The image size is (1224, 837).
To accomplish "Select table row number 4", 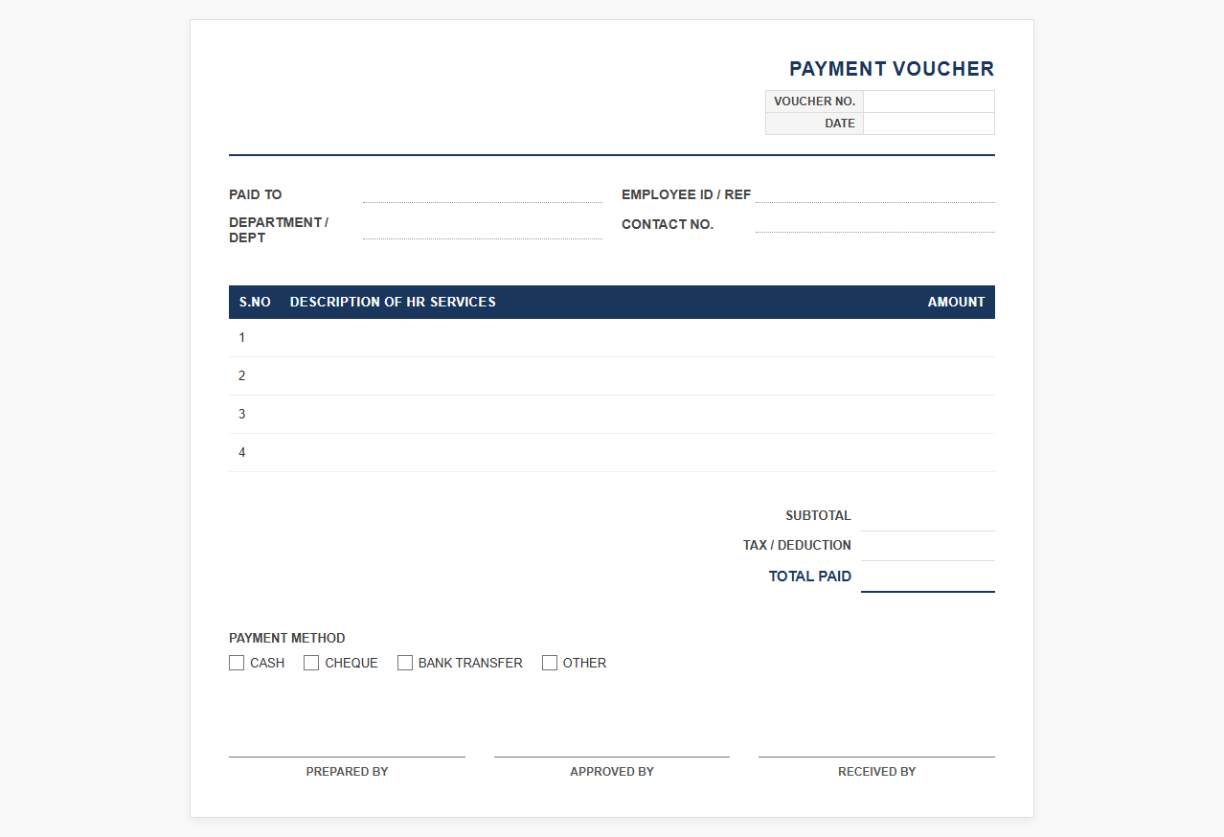I will click(x=612, y=453).
